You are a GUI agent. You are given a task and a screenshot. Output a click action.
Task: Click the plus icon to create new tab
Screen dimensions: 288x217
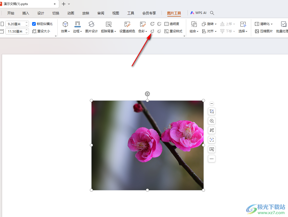64,4
